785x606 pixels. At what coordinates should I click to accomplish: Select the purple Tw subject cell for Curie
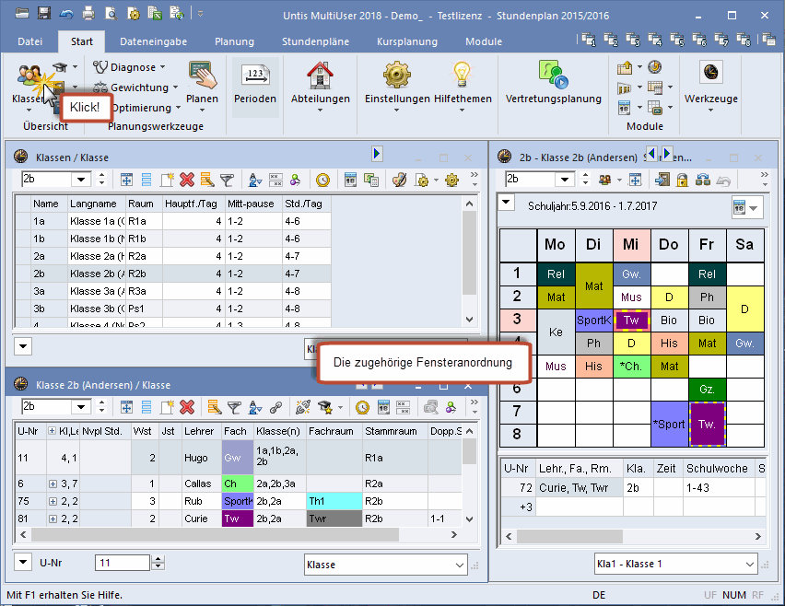[x=238, y=519]
